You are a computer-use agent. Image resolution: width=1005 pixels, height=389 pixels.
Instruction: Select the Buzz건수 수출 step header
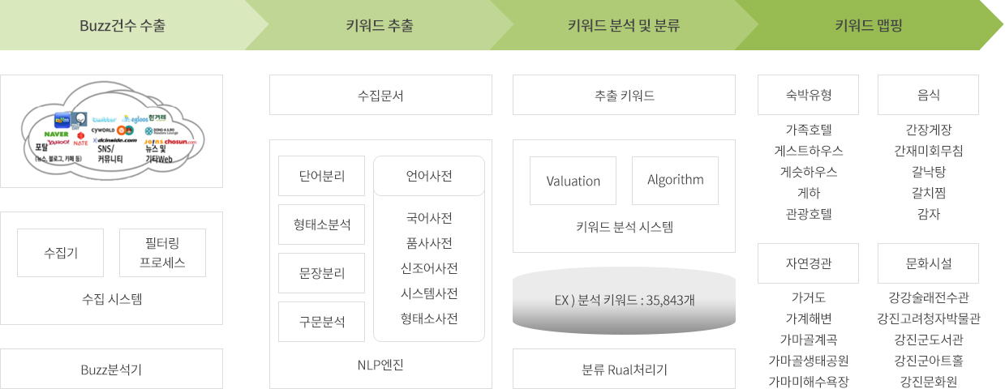pyautogui.click(x=122, y=25)
